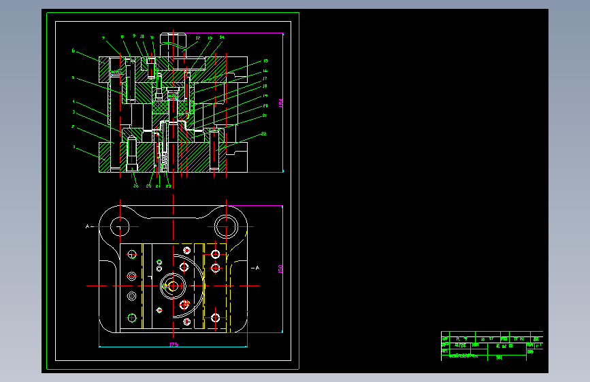Screen dimensions: 590x382
Task: Click part balloon number "22"
Action: click(x=264, y=133)
